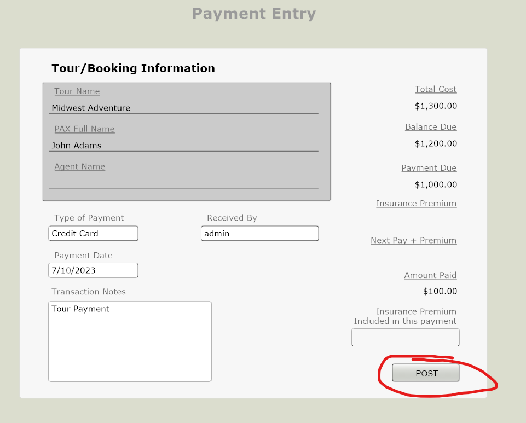Image resolution: width=526 pixels, height=423 pixels.
Task: Click the $1,300.00 total cost value
Action: click(436, 106)
